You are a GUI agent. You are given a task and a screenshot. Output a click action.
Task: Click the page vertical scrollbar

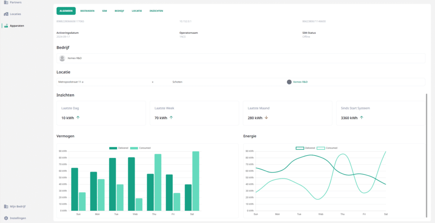[x=426, y=153]
